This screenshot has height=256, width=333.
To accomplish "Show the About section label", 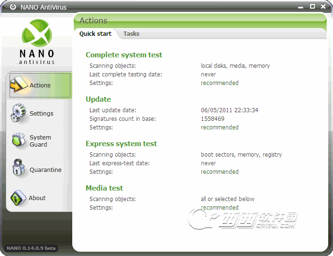I will coord(37,198).
